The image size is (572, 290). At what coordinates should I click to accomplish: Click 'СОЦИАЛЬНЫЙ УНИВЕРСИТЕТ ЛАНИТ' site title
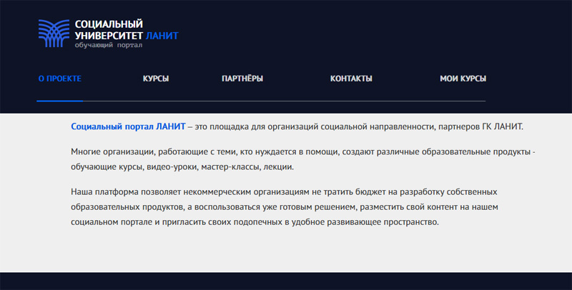[127, 30]
